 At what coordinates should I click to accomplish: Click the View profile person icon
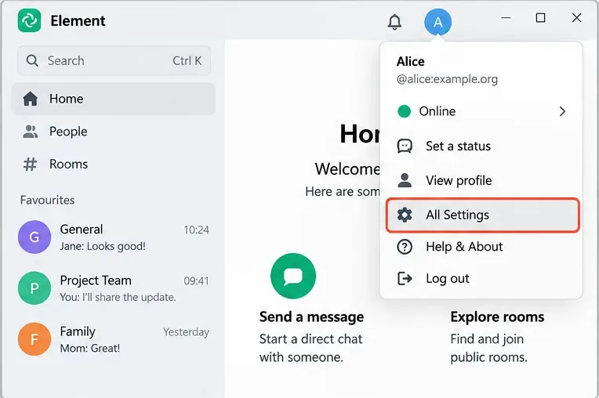tap(405, 180)
